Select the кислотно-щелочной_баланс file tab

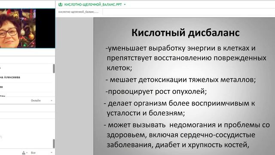[78, 12]
